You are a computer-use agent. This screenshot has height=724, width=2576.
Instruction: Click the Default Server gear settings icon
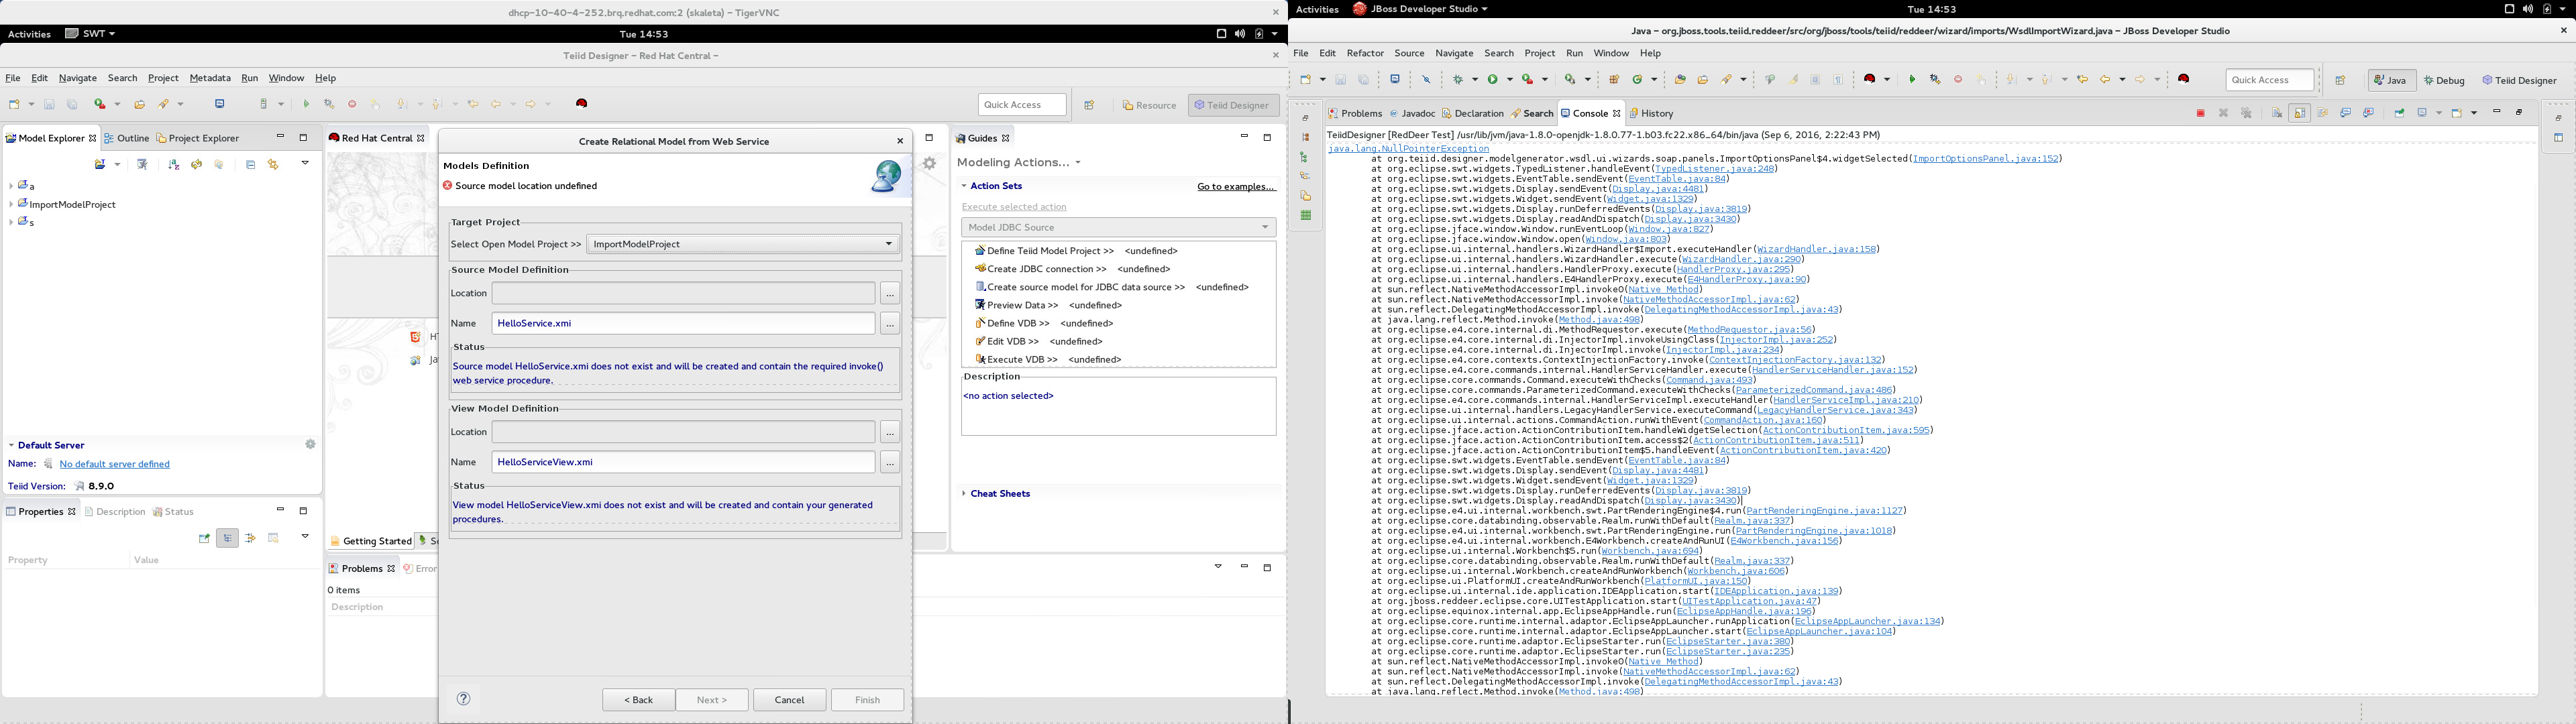click(310, 445)
